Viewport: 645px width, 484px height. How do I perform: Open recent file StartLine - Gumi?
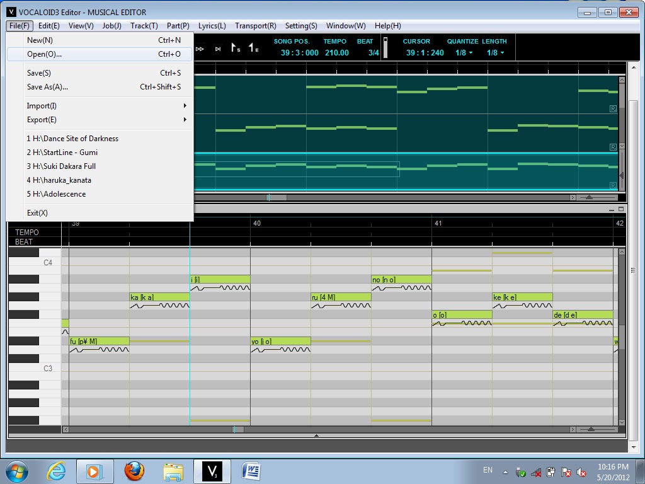[x=100, y=153]
